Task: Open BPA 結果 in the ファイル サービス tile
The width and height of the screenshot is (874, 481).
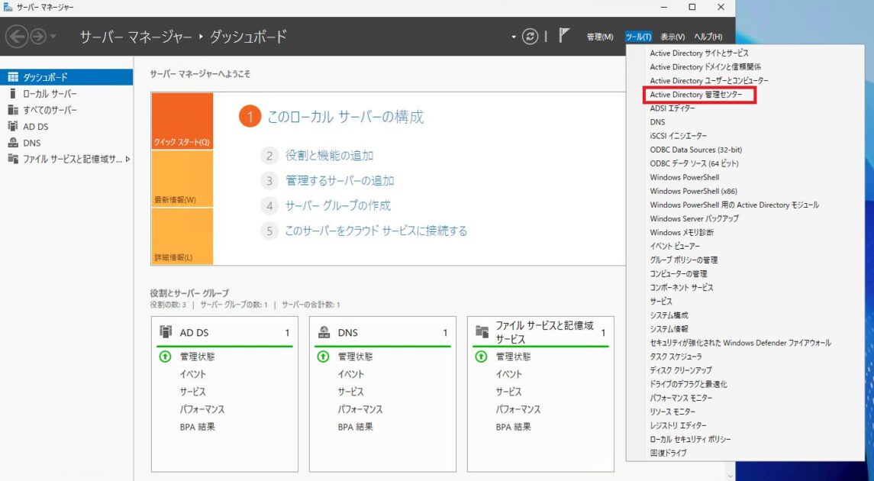Action: [514, 427]
